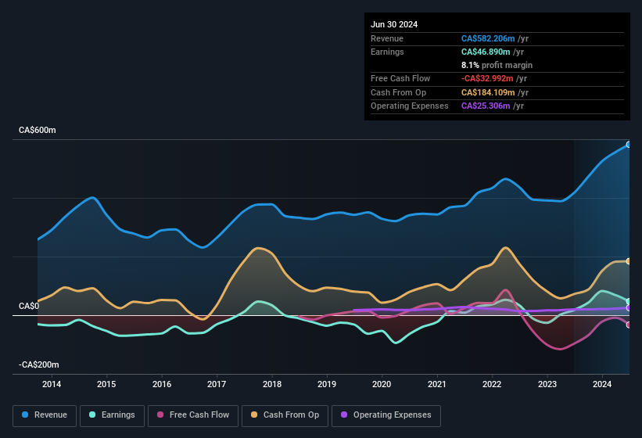The height and width of the screenshot is (438, 642).
Task: Click the 2014 x-axis label
Action: point(52,384)
